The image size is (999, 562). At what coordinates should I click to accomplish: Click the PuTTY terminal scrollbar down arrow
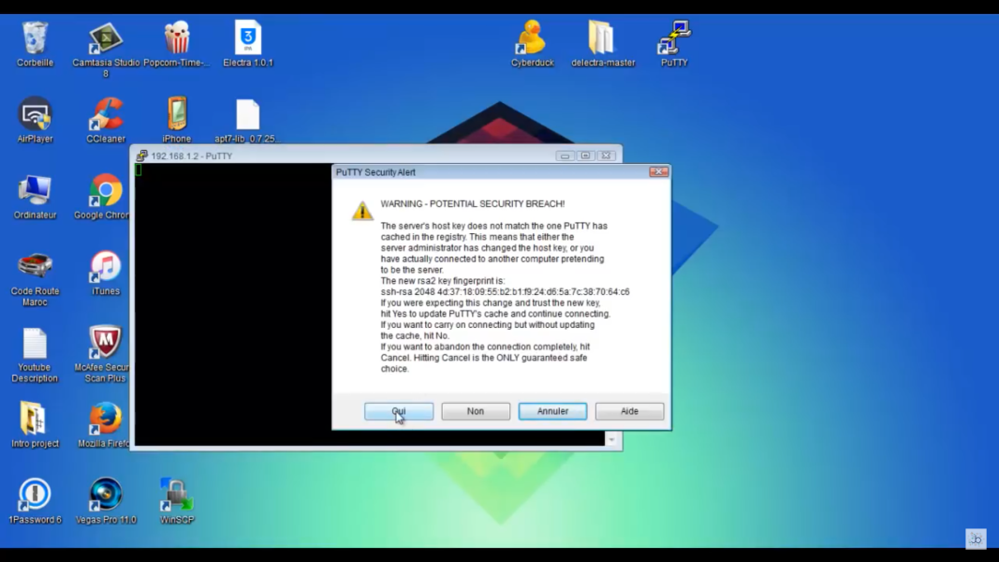coord(611,439)
